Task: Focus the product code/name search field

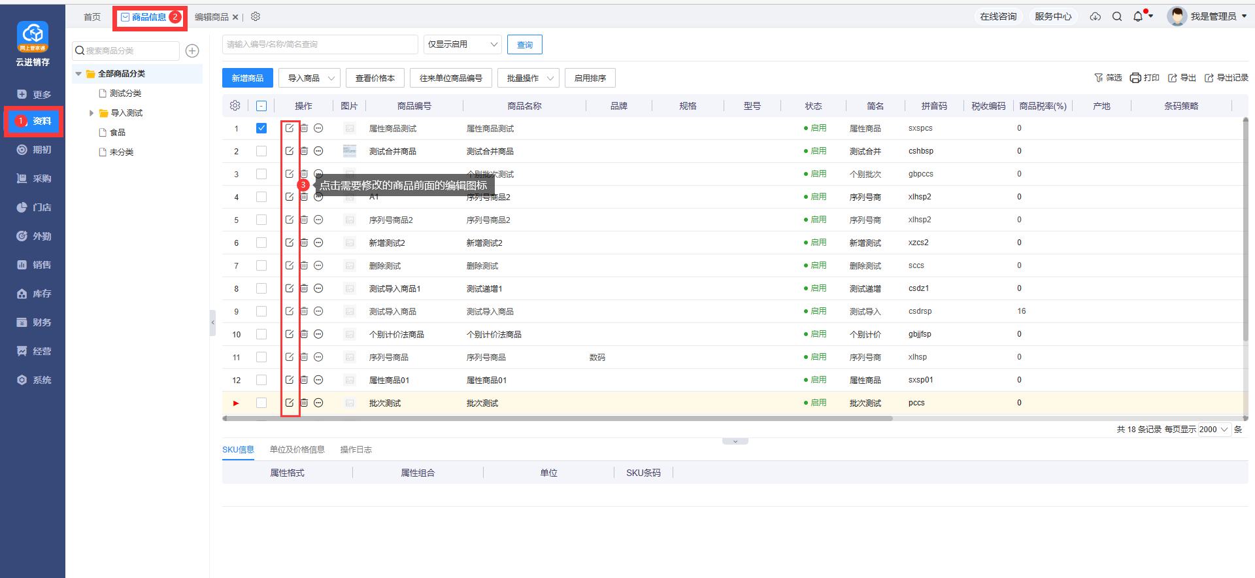Action: [320, 44]
